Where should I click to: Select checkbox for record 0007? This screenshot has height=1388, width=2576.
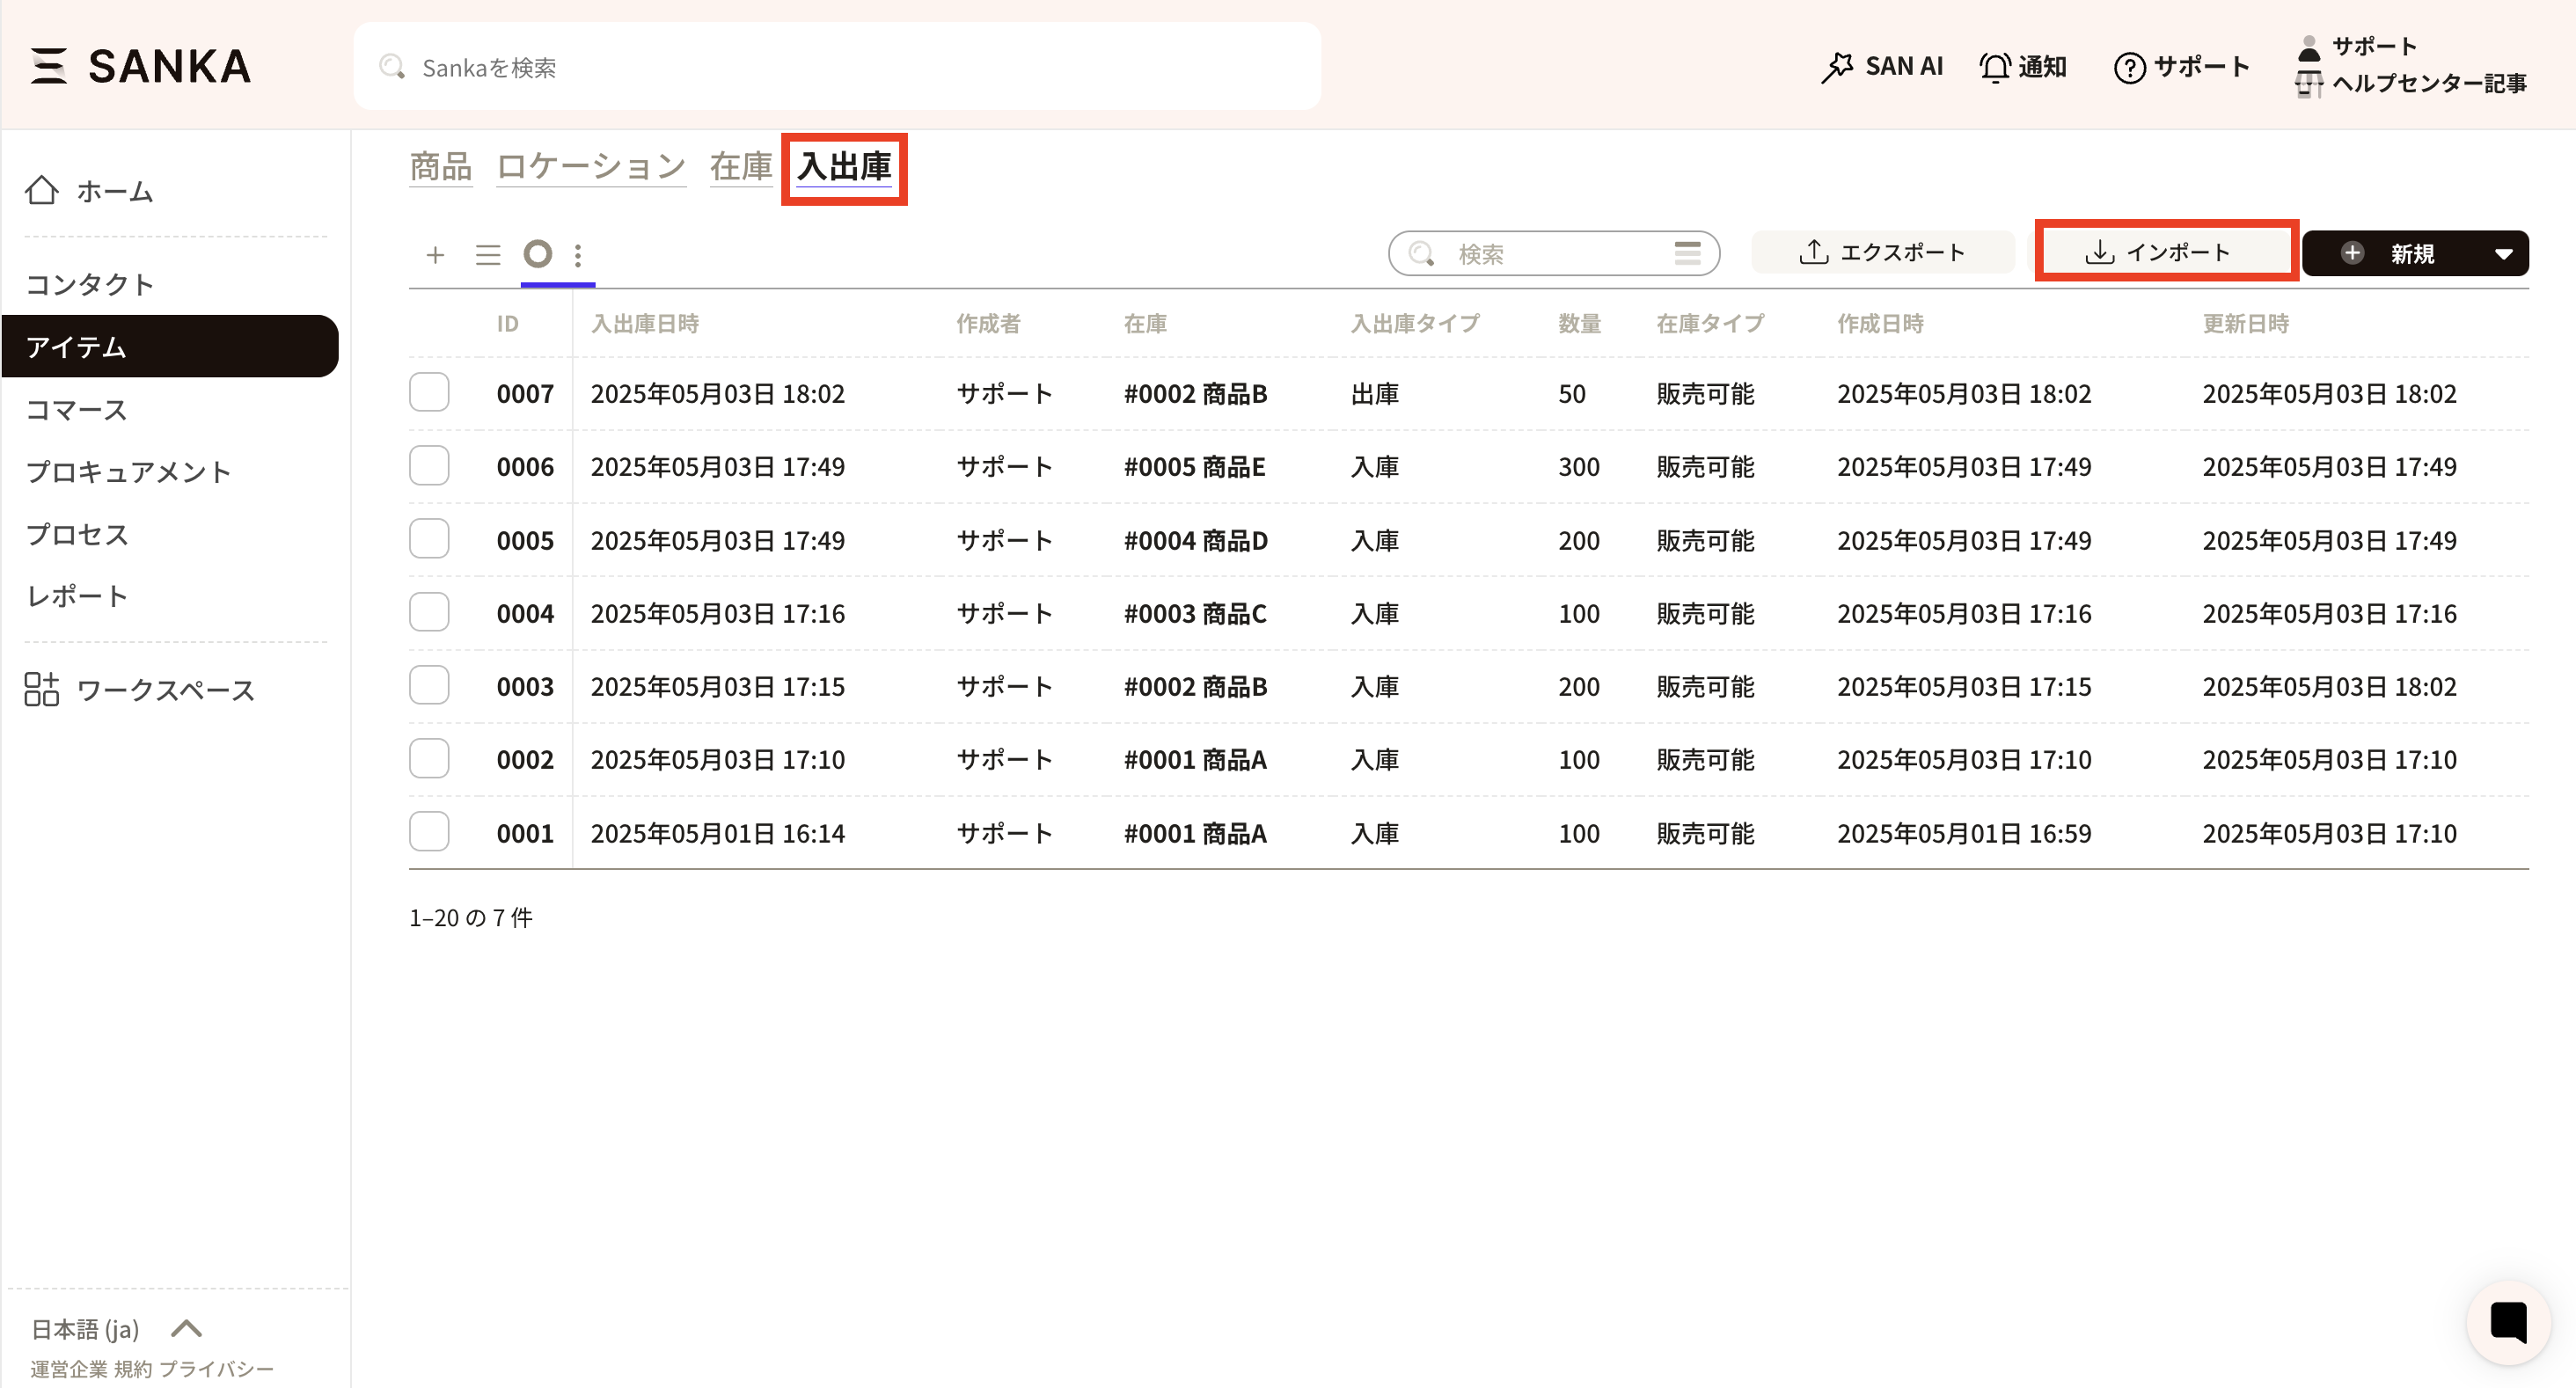[x=429, y=392]
